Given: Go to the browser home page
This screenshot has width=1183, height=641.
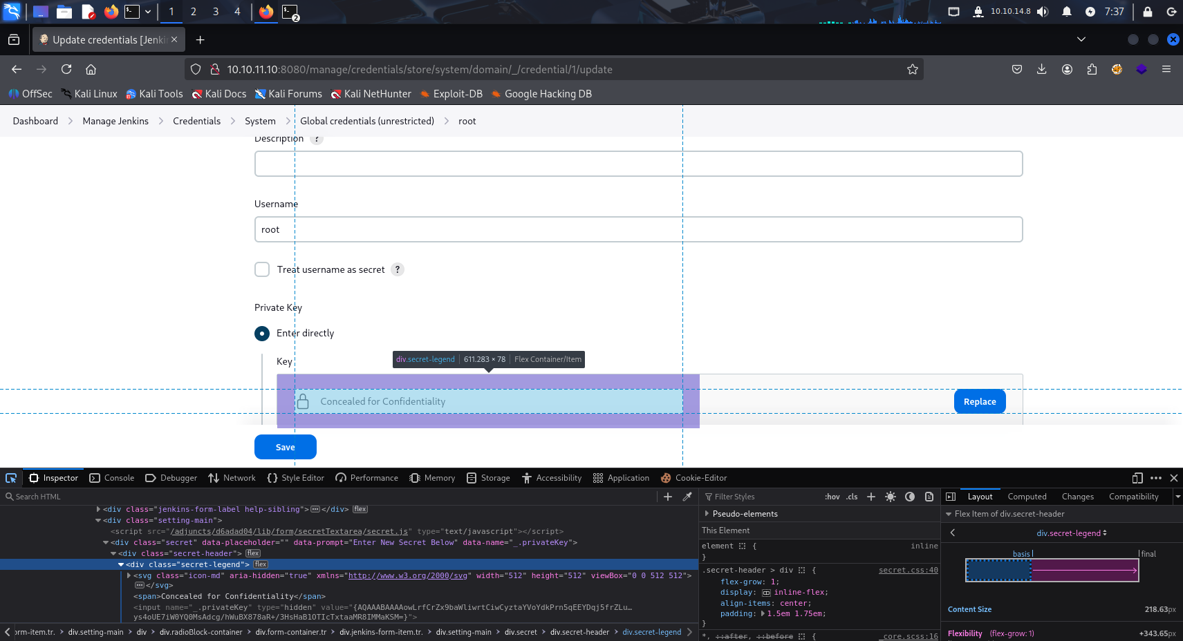Looking at the screenshot, I should [x=91, y=69].
